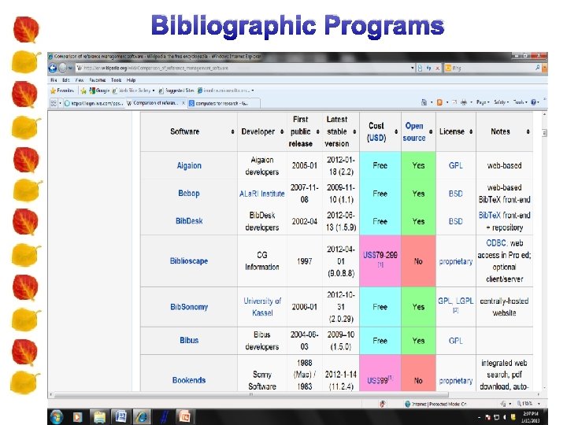Click the Home icon in command bar

424,102
